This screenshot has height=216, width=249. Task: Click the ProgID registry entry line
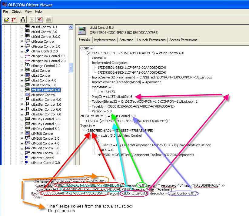(x=112, y=97)
